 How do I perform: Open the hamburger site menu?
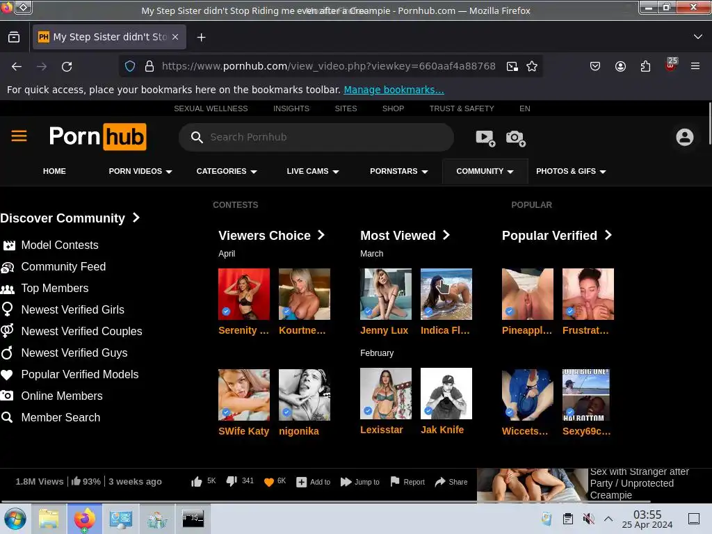click(19, 136)
